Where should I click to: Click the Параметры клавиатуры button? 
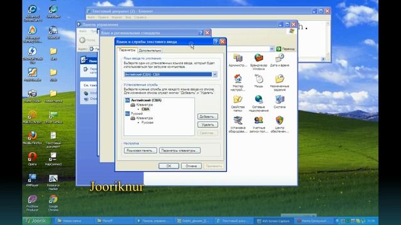coord(180,151)
